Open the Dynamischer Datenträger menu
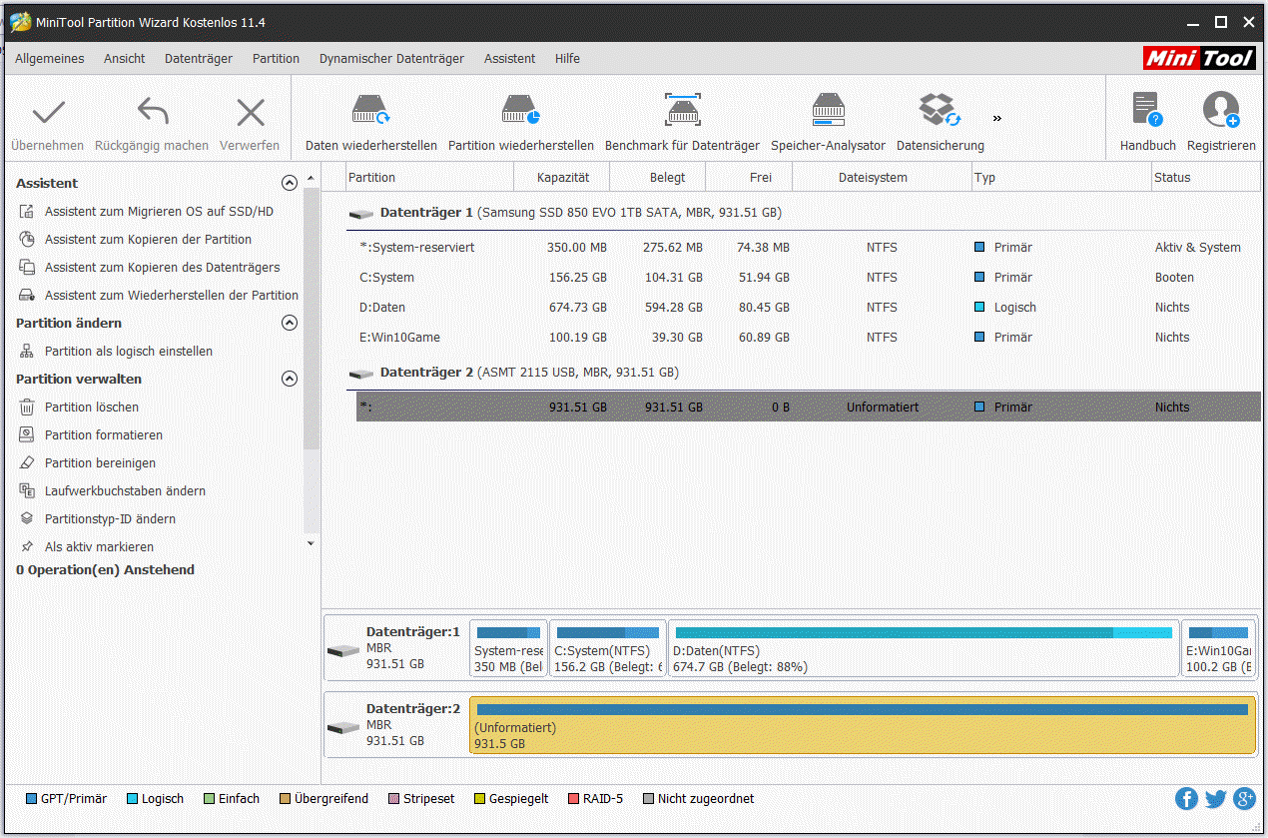Image resolution: width=1268 pixels, height=838 pixels. tap(391, 59)
